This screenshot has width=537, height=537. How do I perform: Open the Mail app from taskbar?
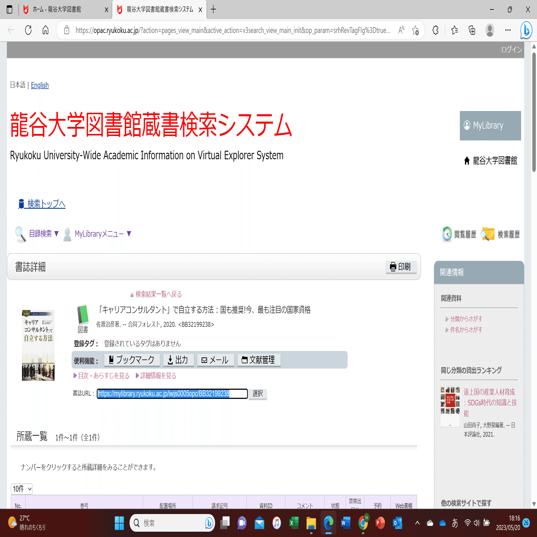[259, 523]
